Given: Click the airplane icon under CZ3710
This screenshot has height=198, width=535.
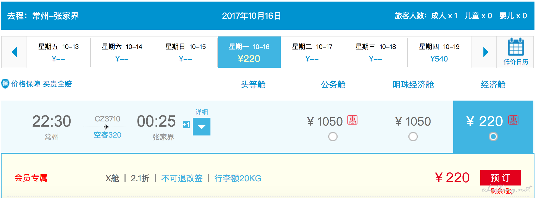Looking at the screenshot, I should 106,127.
